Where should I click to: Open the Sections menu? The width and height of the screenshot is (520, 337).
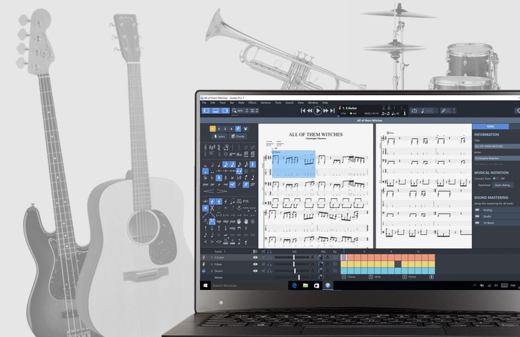coord(265,103)
